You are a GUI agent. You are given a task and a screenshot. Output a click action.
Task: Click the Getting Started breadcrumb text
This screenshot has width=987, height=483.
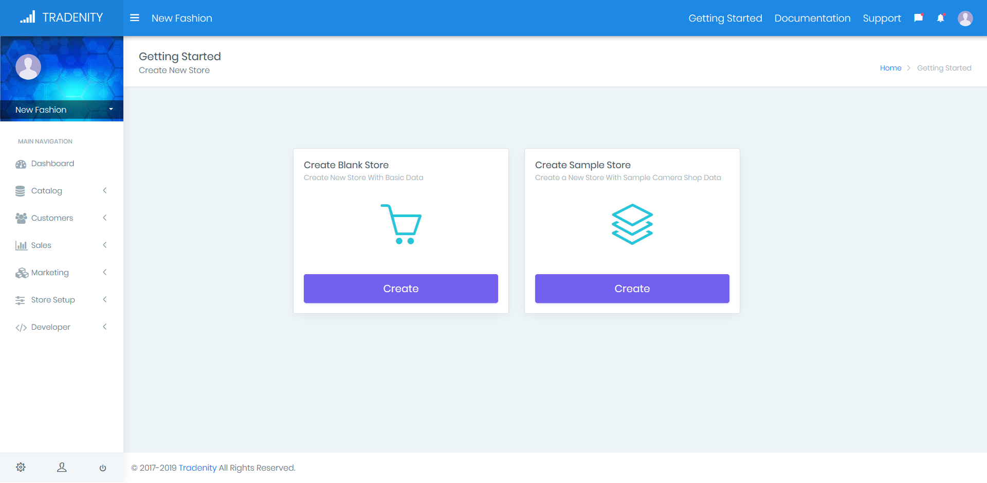coord(944,68)
